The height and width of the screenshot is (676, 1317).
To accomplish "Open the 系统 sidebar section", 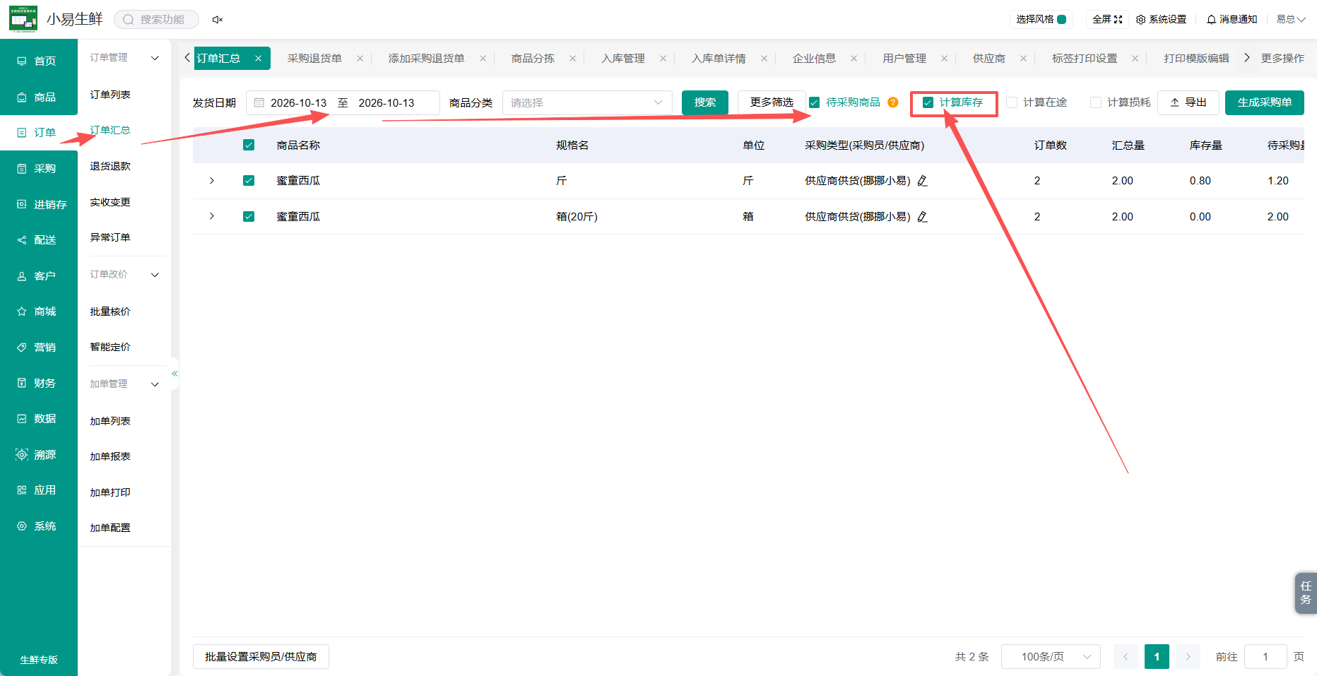I will click(38, 526).
